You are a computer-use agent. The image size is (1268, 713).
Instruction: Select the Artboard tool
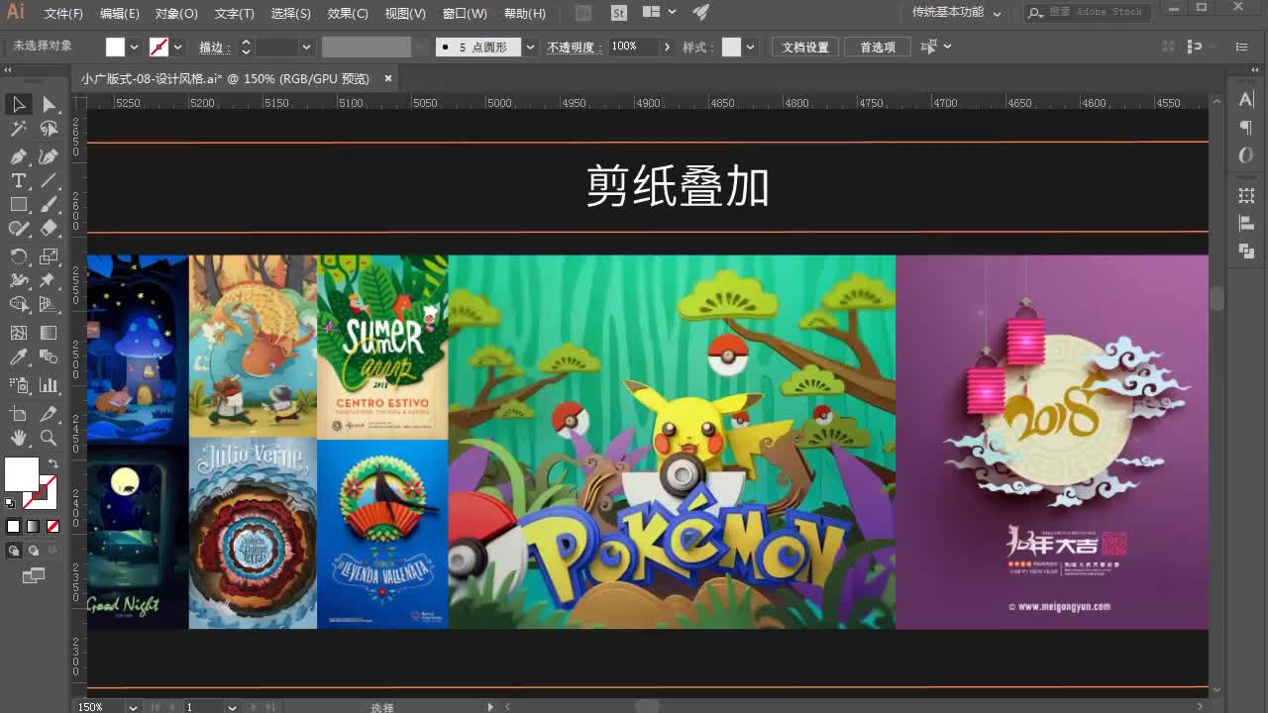point(18,414)
